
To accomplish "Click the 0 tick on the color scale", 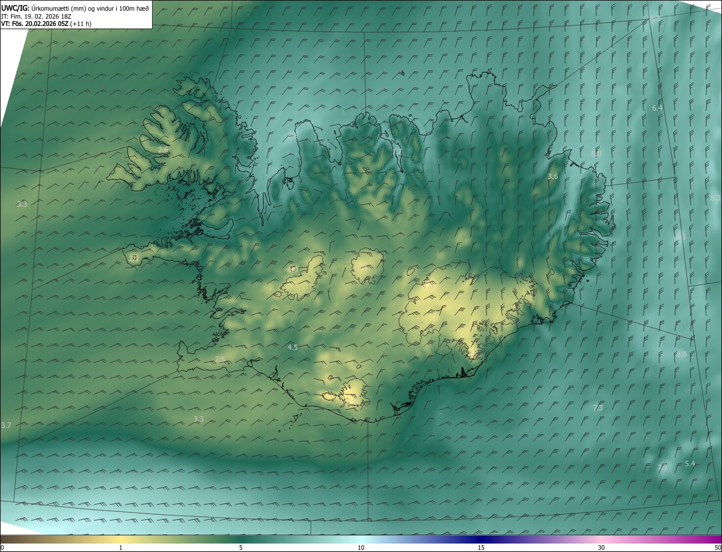I will point(2,548).
